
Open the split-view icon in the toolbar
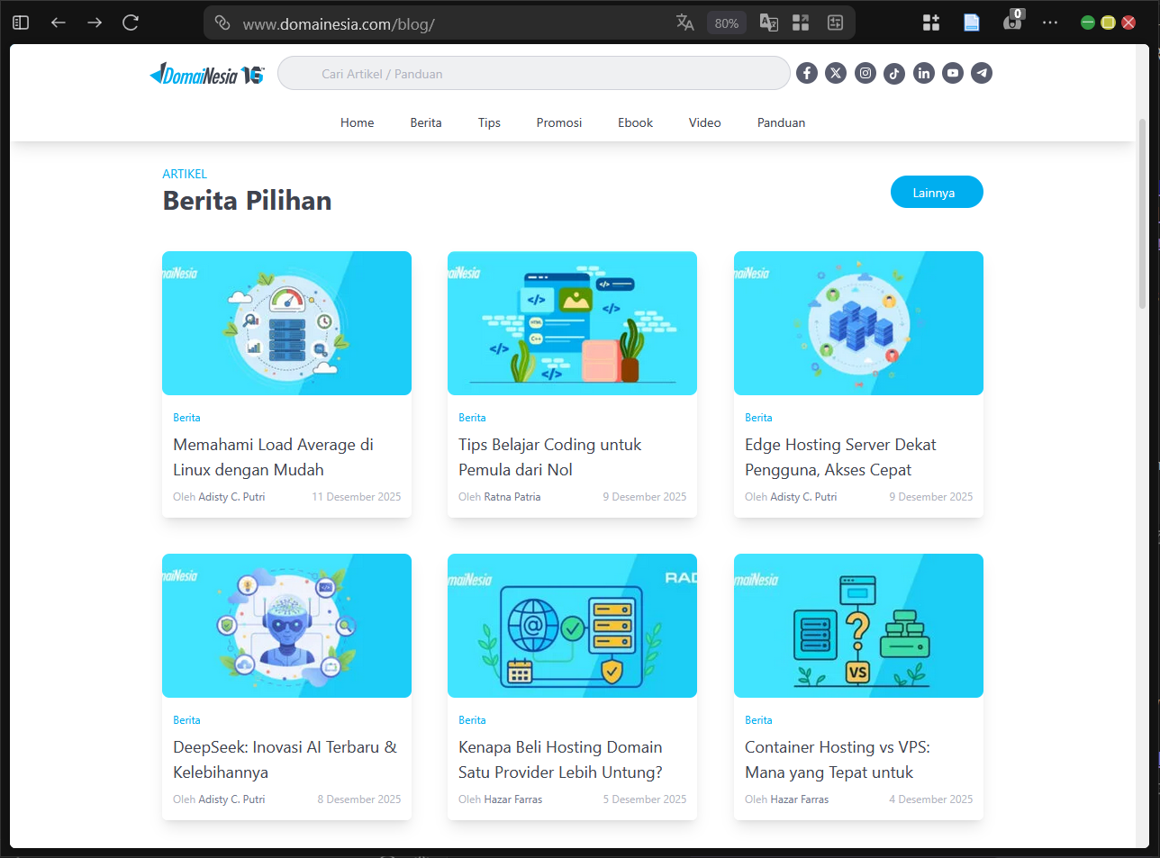click(x=800, y=23)
